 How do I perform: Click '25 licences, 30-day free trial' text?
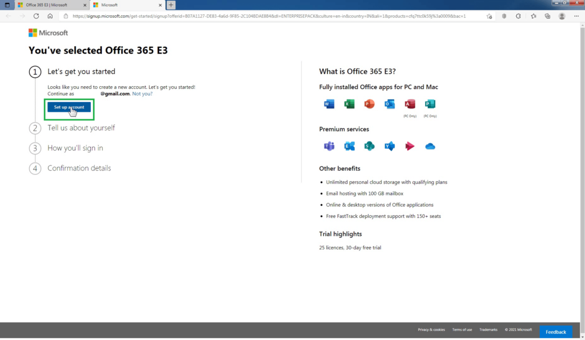(x=350, y=248)
